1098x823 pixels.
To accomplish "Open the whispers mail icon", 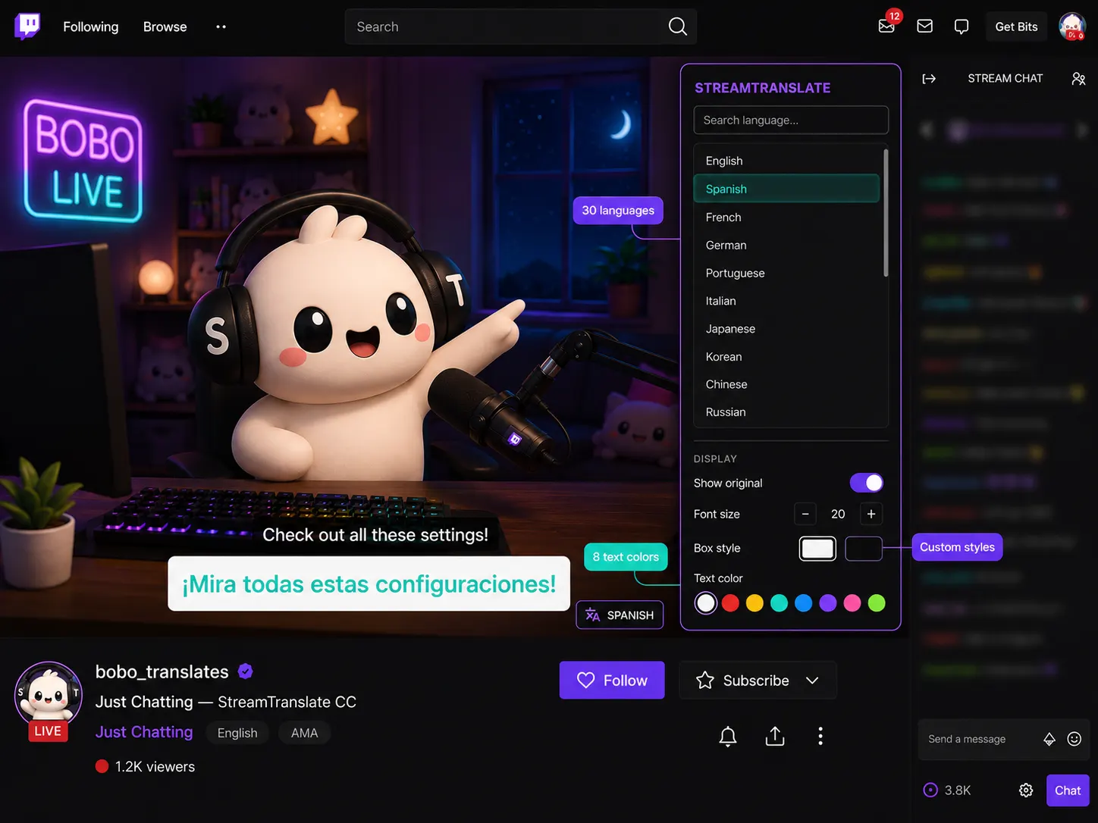I will 924,26.
